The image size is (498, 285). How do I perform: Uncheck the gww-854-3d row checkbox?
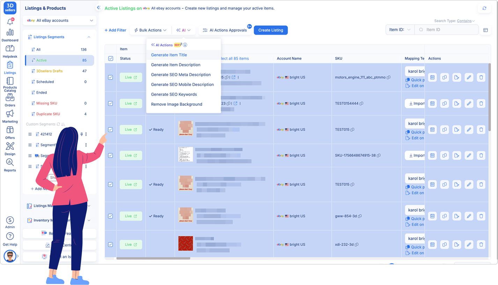(111, 216)
